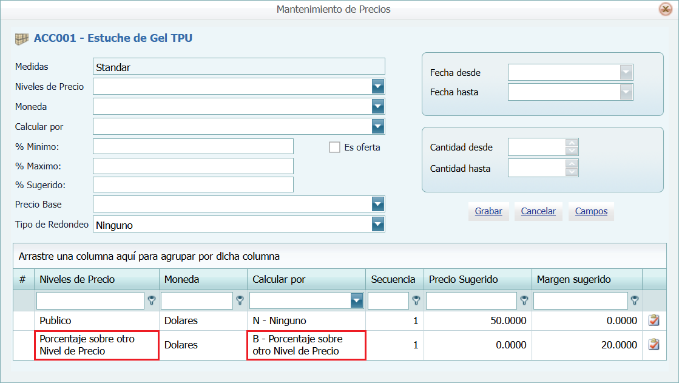Open the Fecha hasta date picker
This screenshot has height=383, width=679.
pos(627,92)
